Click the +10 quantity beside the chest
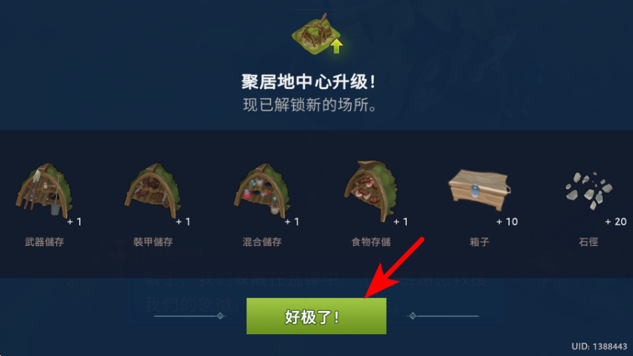This screenshot has width=633, height=356. click(x=507, y=222)
